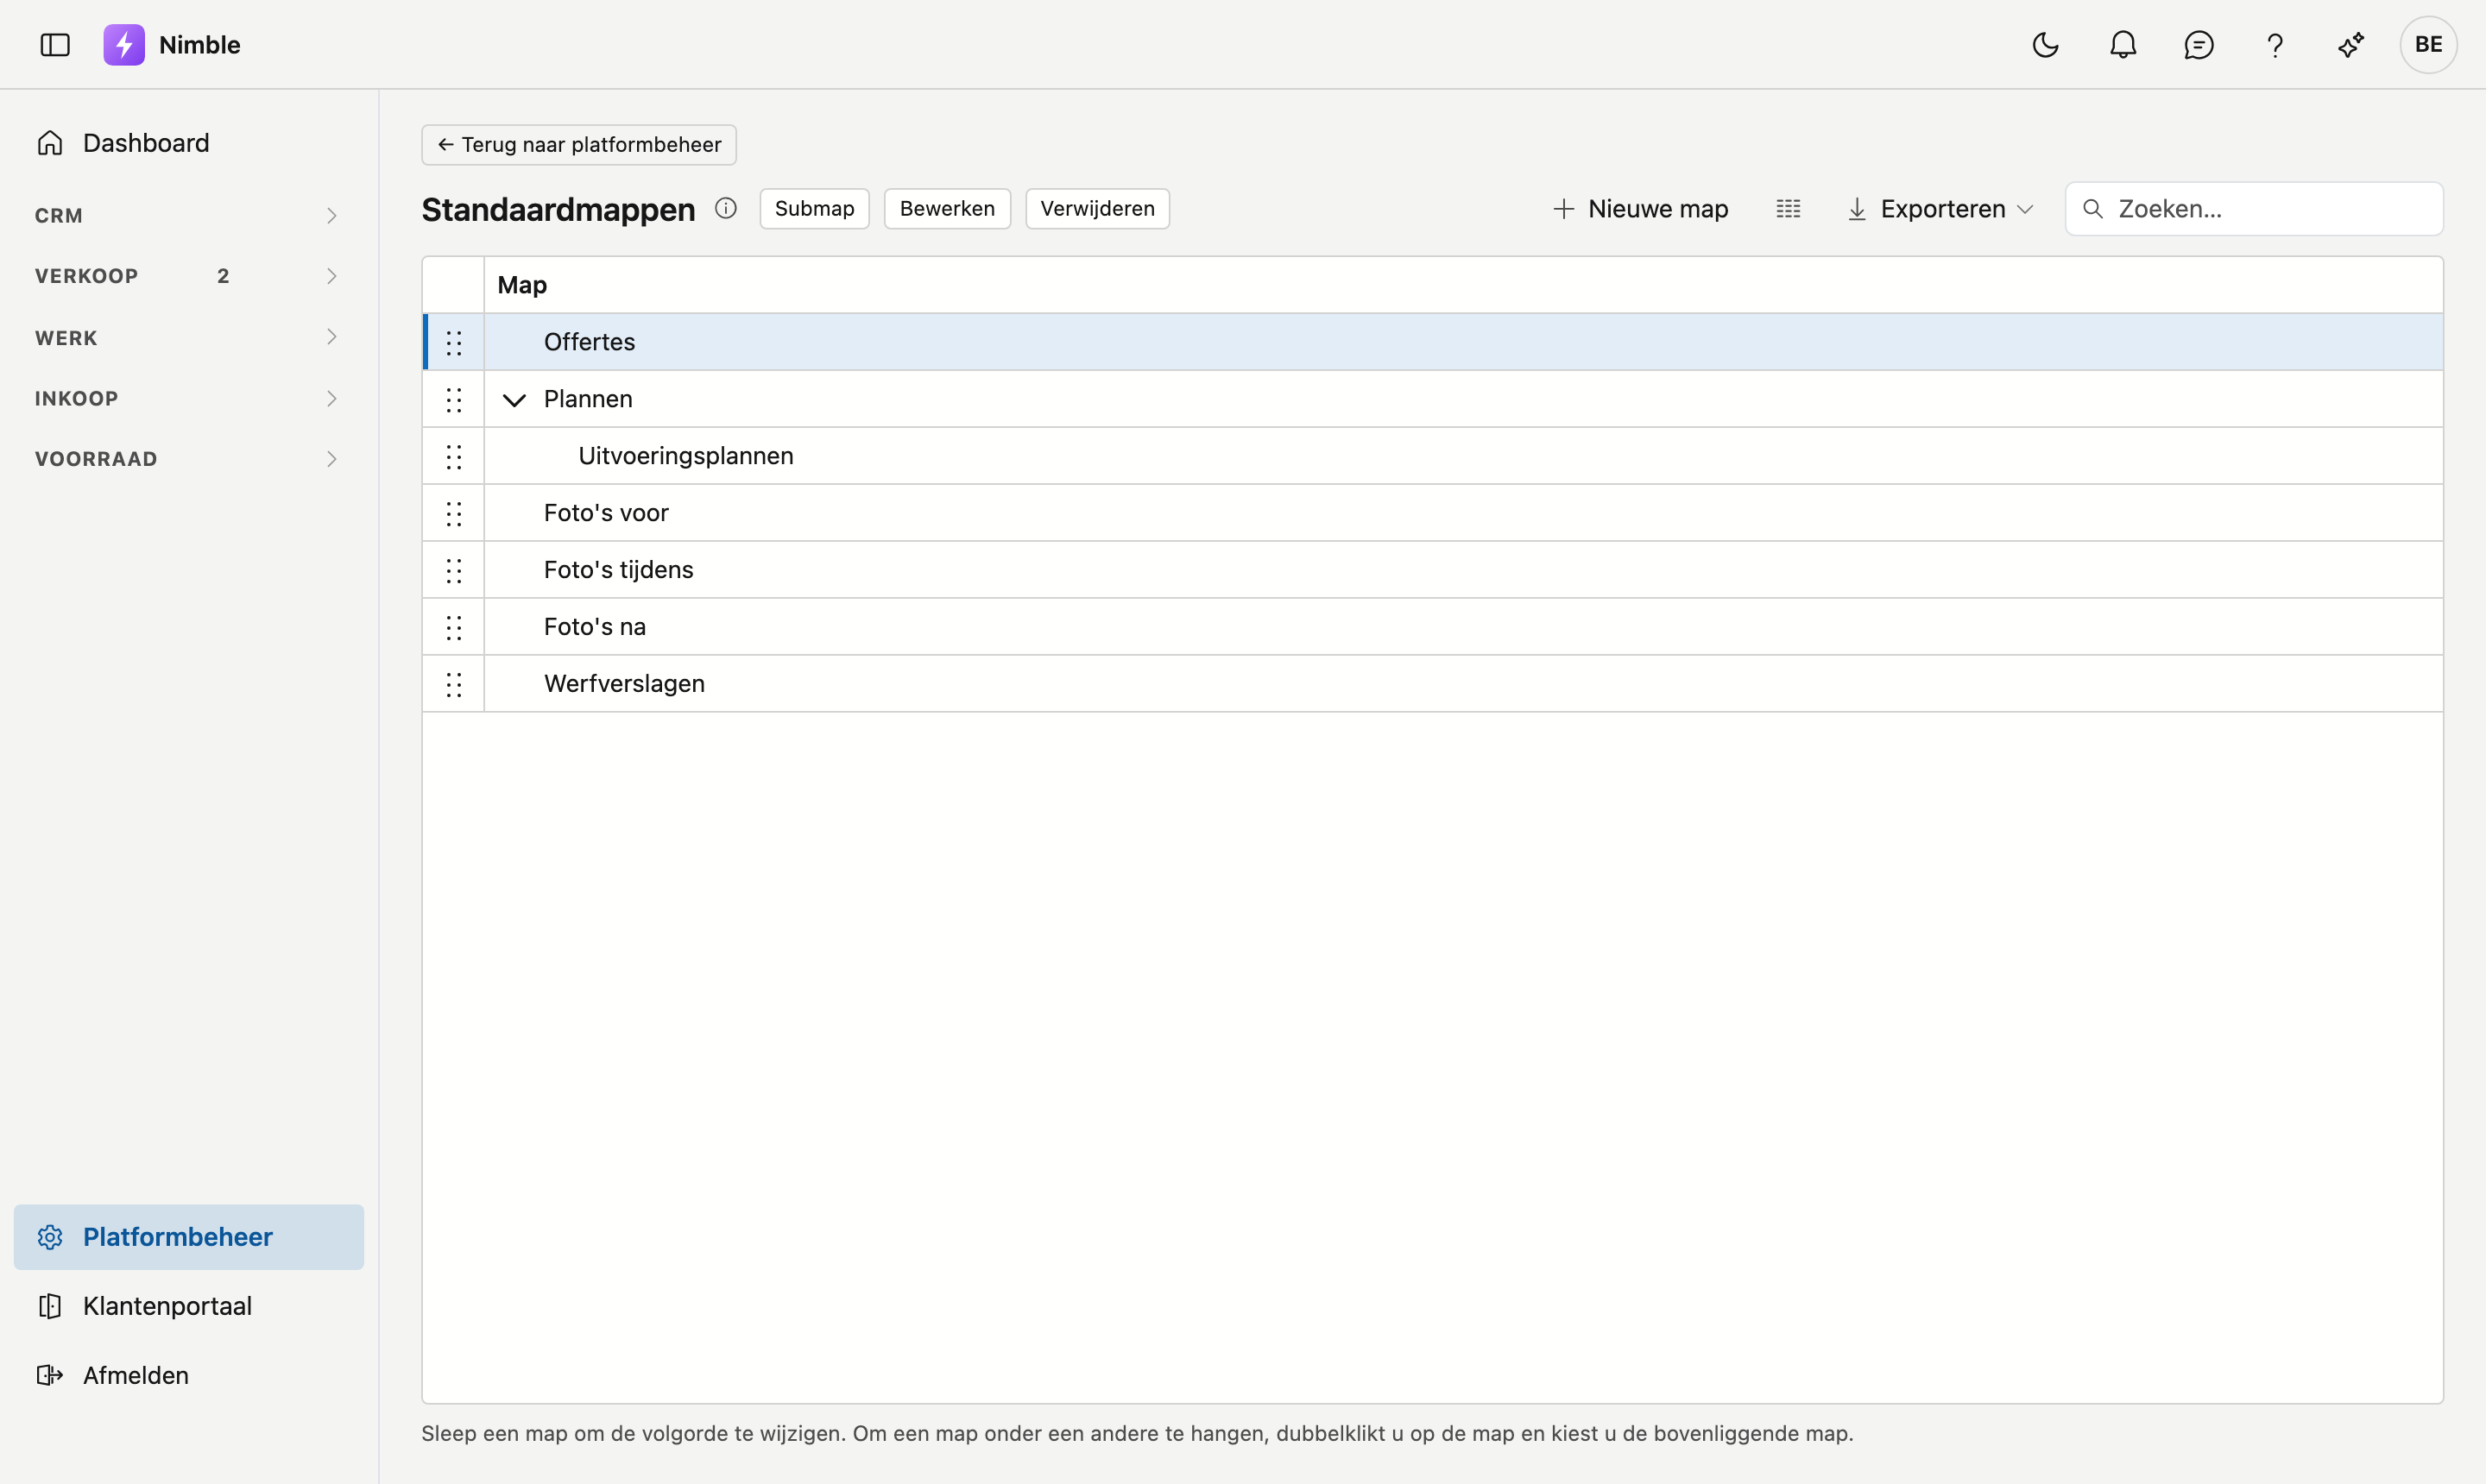Select the Werfverslagen folder row

point(1433,684)
